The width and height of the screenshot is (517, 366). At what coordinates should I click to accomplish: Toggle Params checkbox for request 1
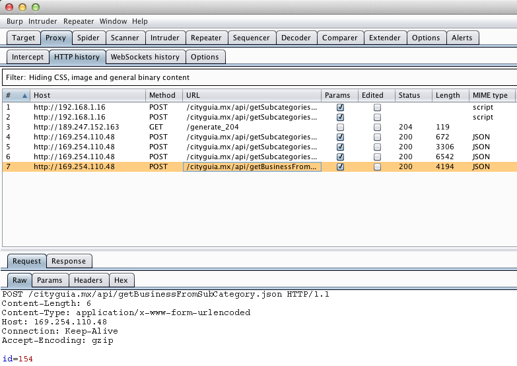click(340, 107)
